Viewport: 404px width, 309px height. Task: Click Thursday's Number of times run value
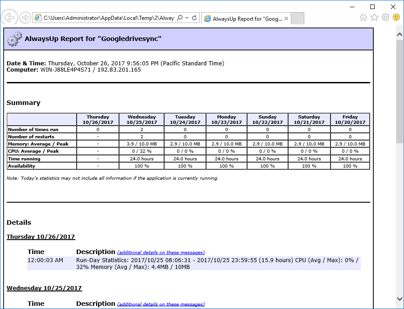(98, 130)
